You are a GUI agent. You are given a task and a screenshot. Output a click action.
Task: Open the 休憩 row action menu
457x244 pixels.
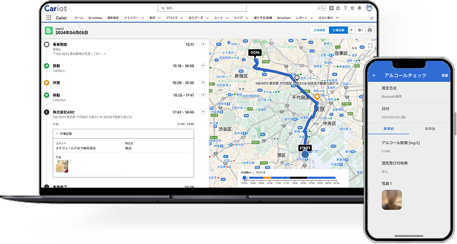click(203, 83)
